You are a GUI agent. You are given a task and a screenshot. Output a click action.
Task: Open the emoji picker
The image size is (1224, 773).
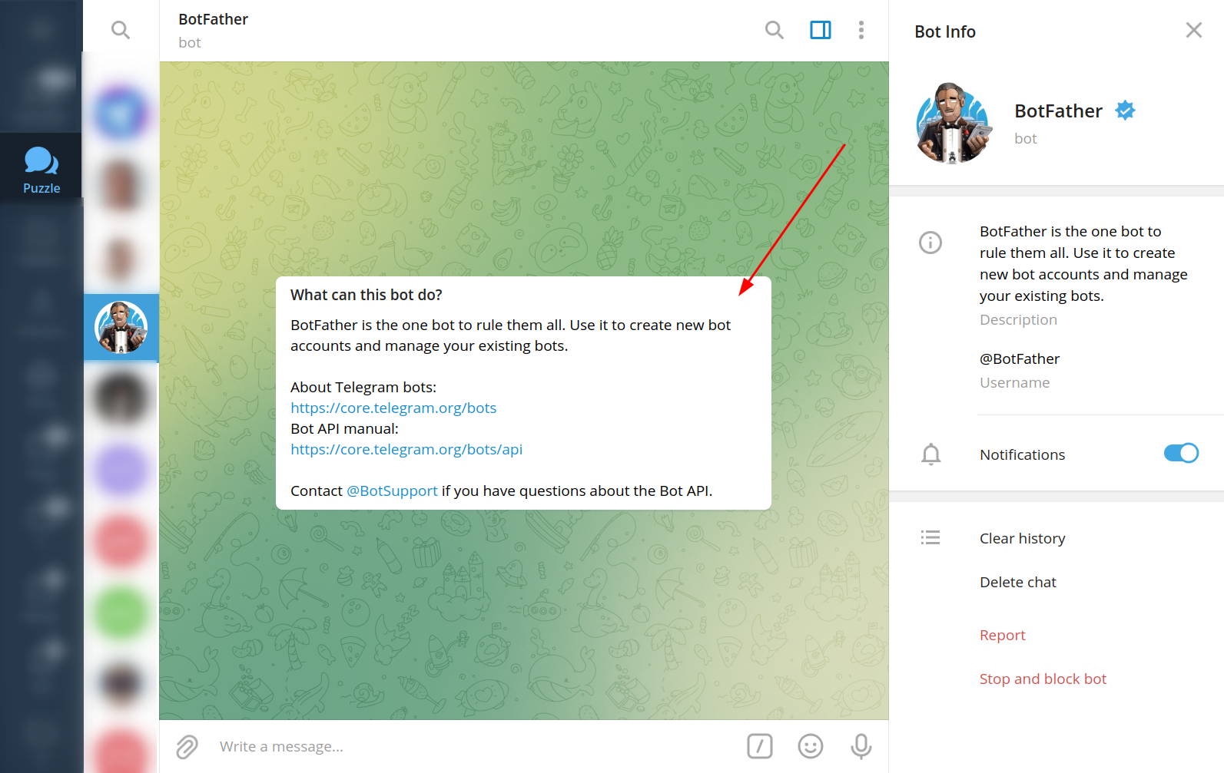[811, 746]
